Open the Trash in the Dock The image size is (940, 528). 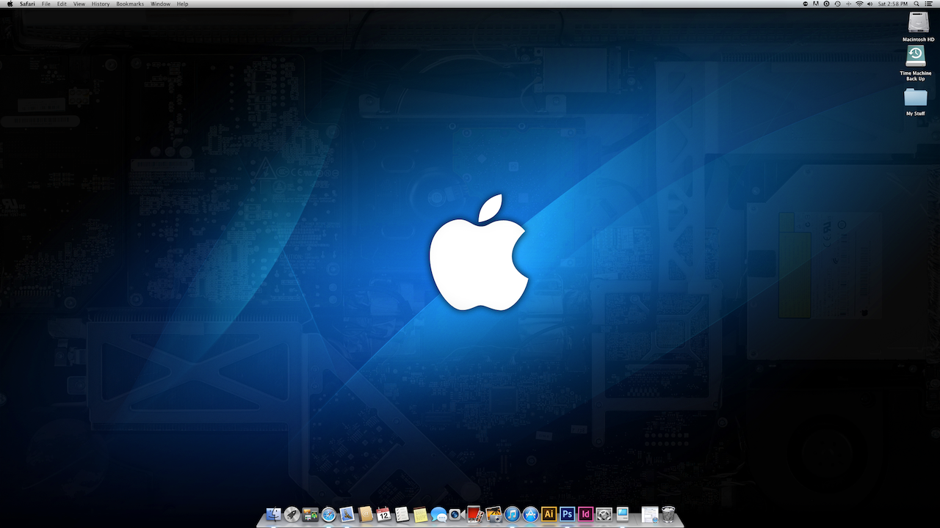pyautogui.click(x=668, y=514)
